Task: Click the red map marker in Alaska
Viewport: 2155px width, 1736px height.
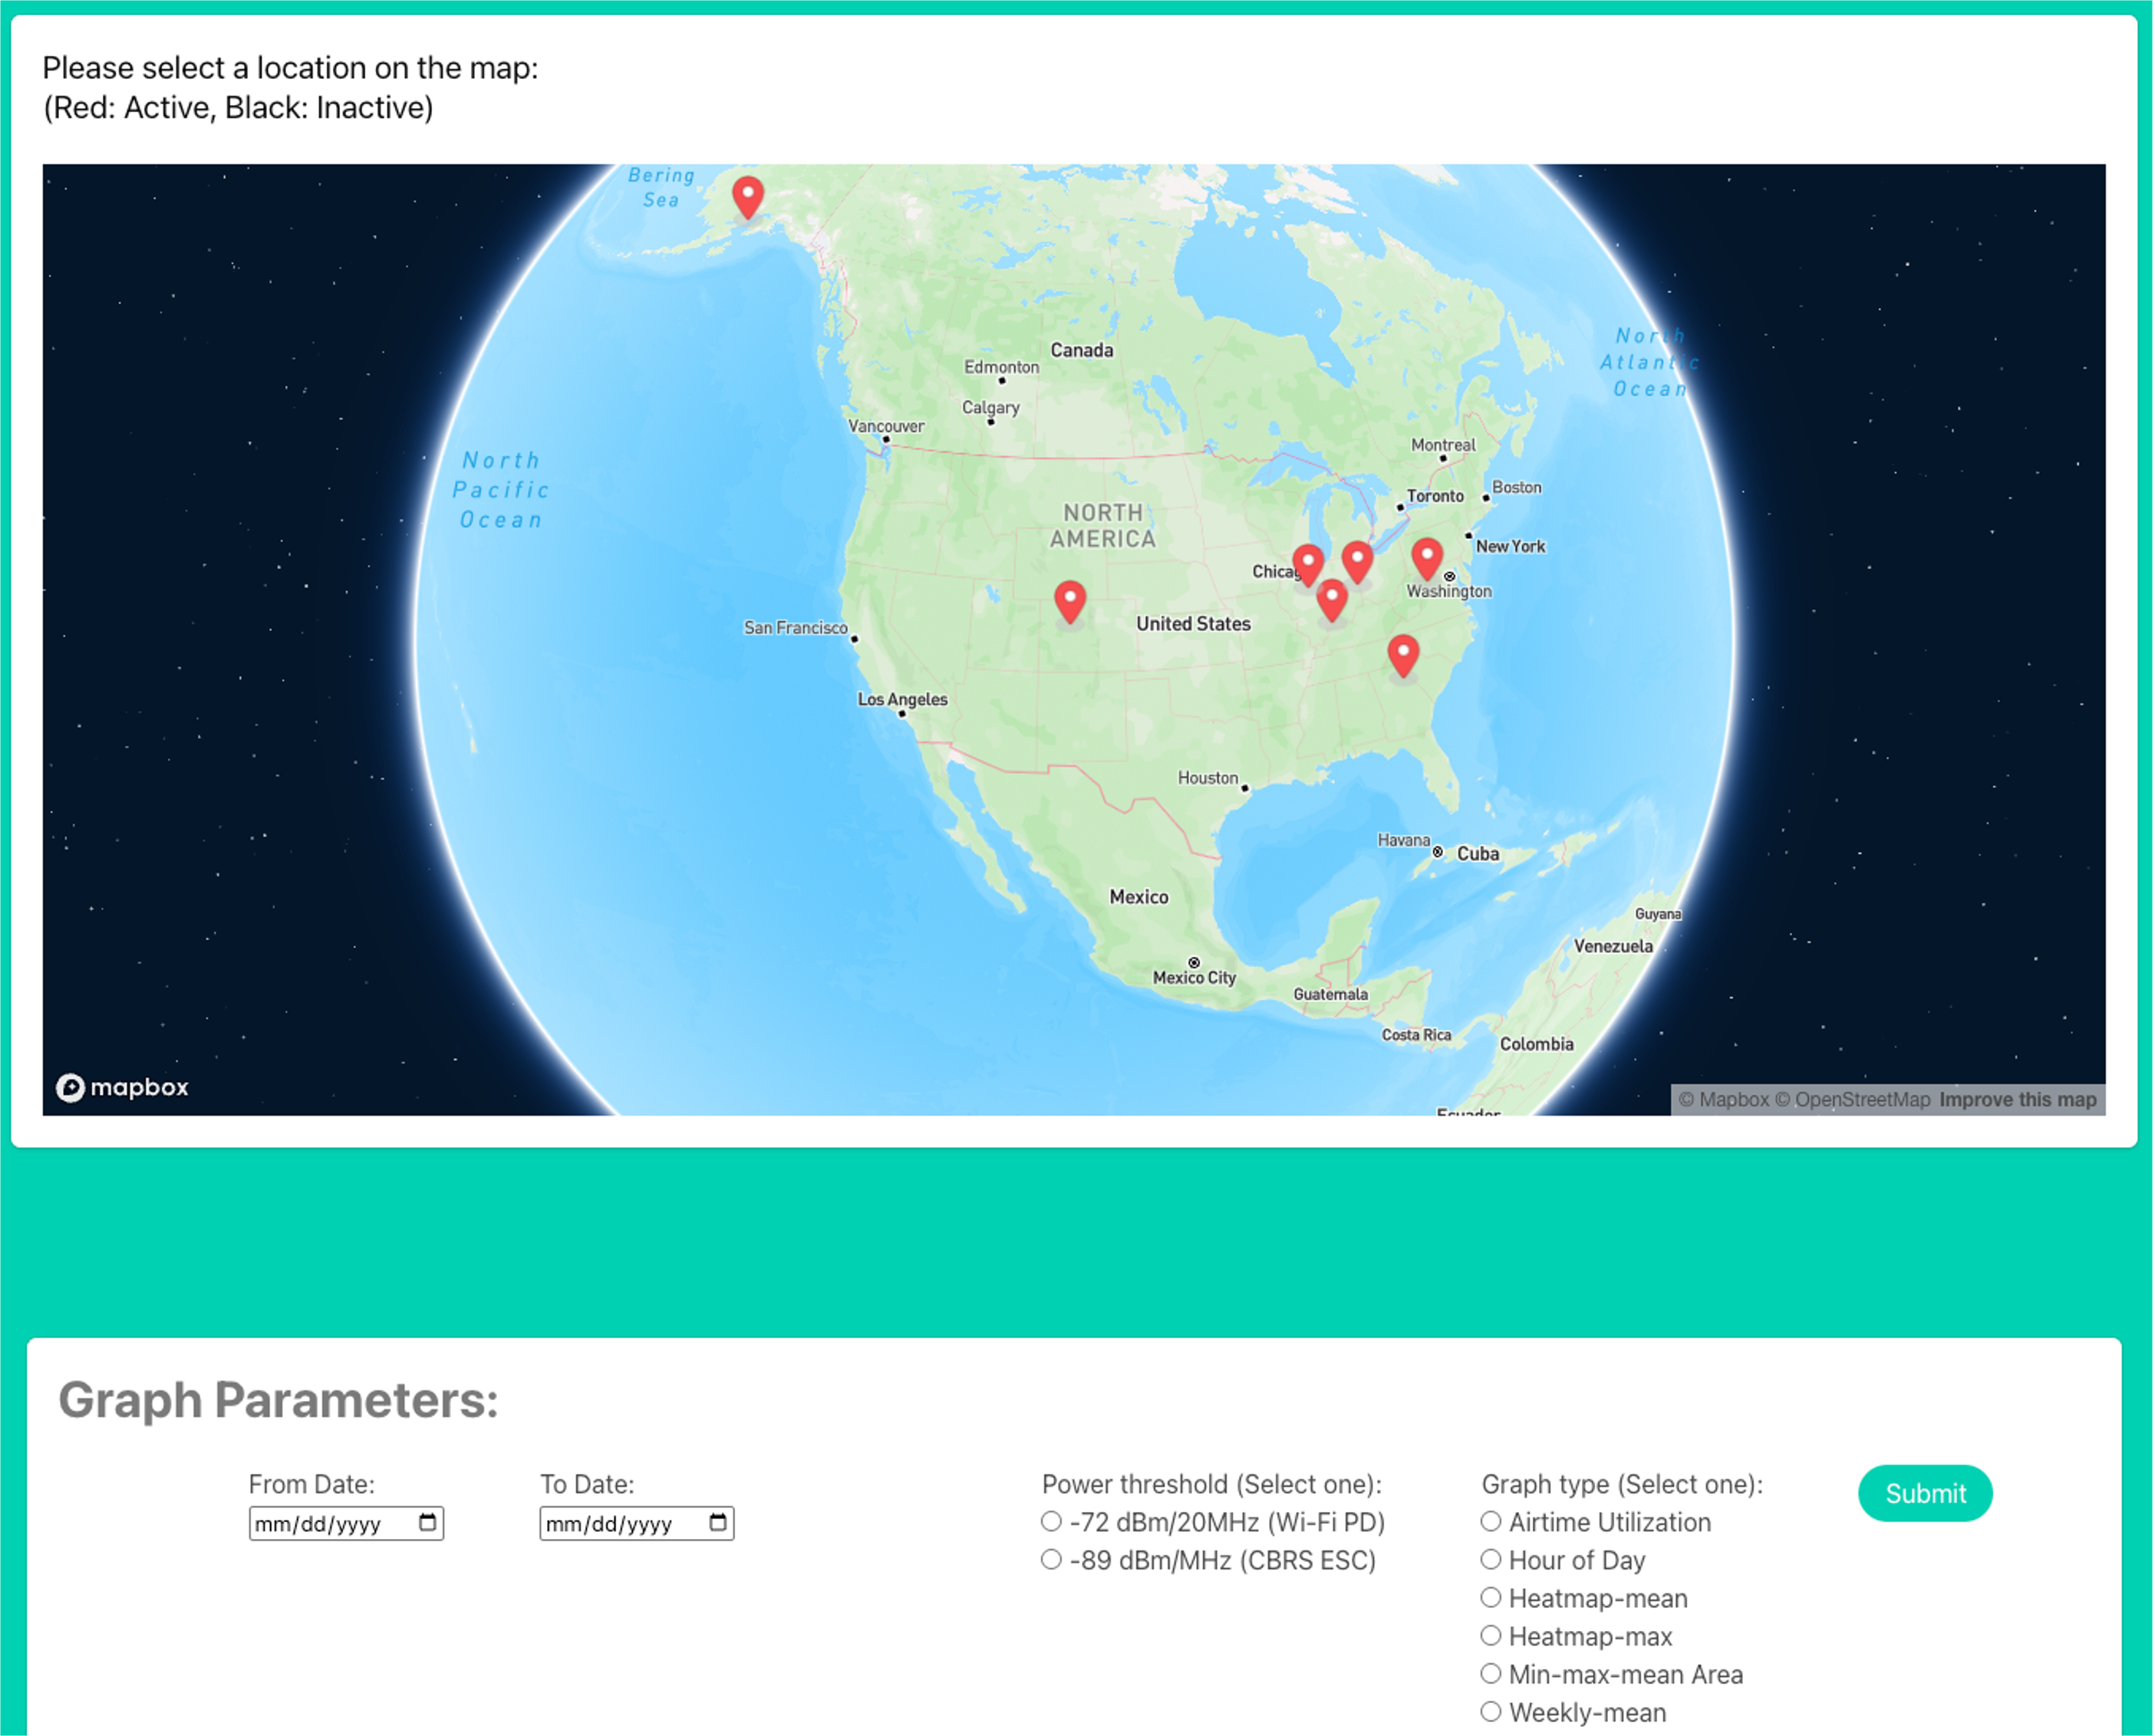Action: click(x=747, y=196)
